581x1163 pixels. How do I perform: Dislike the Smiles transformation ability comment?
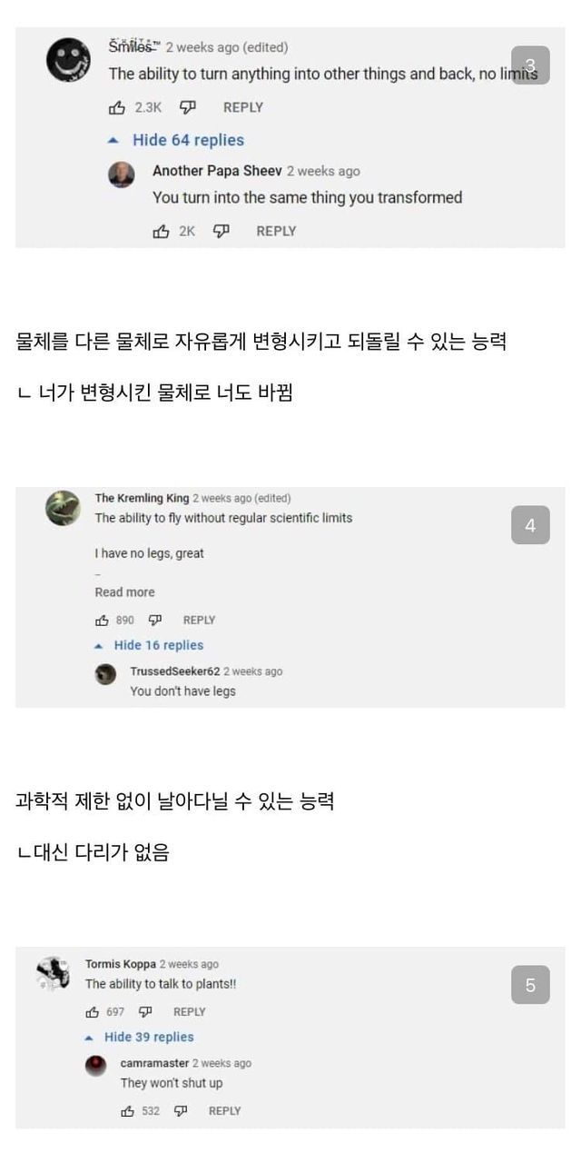(x=188, y=107)
